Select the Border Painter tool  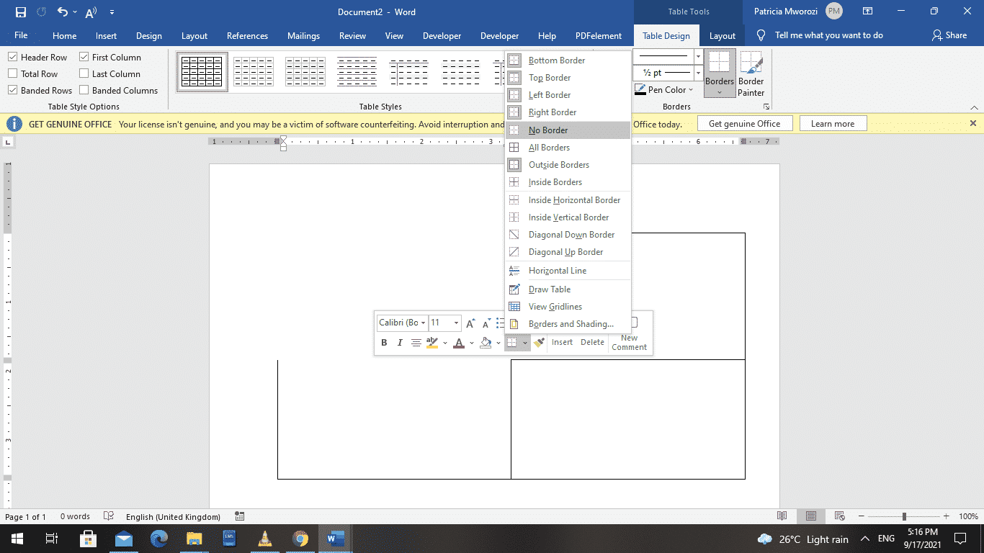click(751, 72)
